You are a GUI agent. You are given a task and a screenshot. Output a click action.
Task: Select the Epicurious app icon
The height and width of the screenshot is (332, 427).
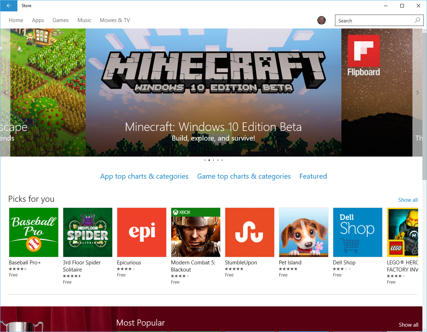click(142, 232)
